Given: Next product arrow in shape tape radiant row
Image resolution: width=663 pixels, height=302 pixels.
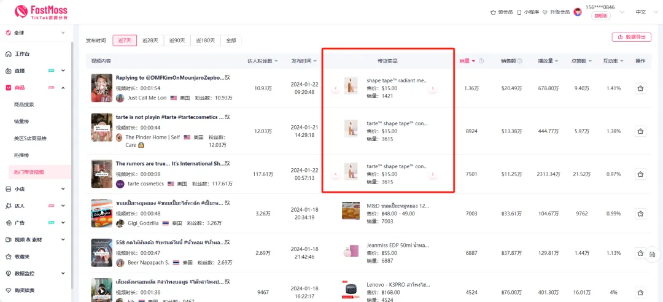Looking at the screenshot, I should pyautogui.click(x=433, y=89).
